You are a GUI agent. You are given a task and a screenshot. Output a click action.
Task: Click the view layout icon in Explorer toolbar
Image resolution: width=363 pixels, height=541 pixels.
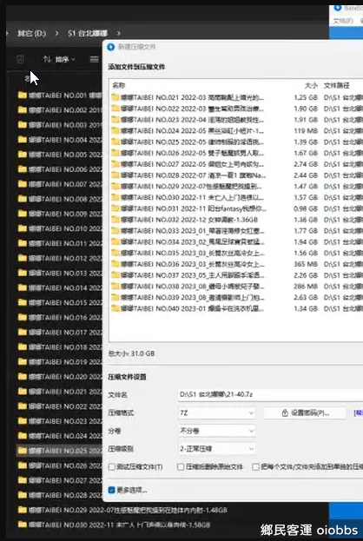(94, 59)
